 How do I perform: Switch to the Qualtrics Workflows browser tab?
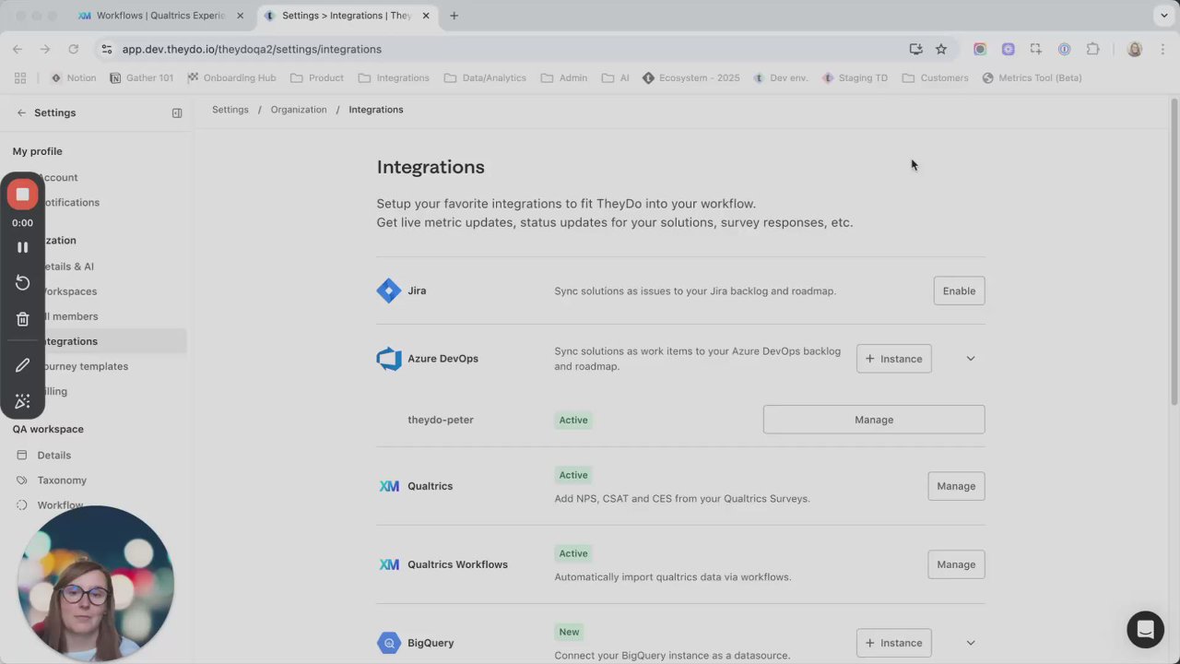[x=159, y=16]
